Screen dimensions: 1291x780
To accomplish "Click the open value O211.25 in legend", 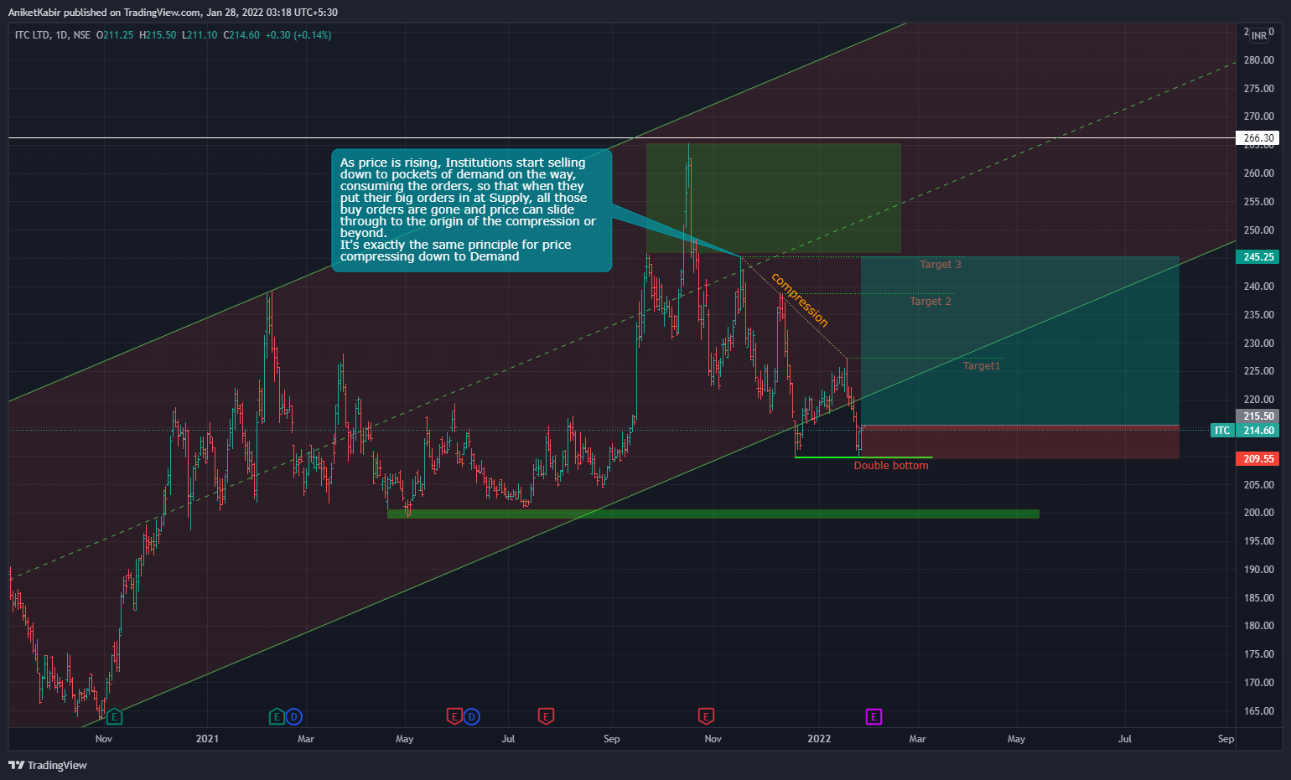I will click(115, 35).
